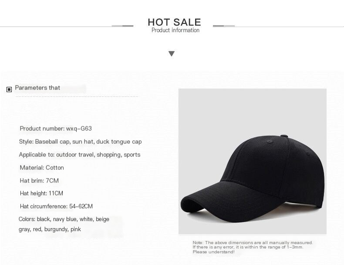
Task: Open the black baseball cap product photo
Action: (x=253, y=161)
